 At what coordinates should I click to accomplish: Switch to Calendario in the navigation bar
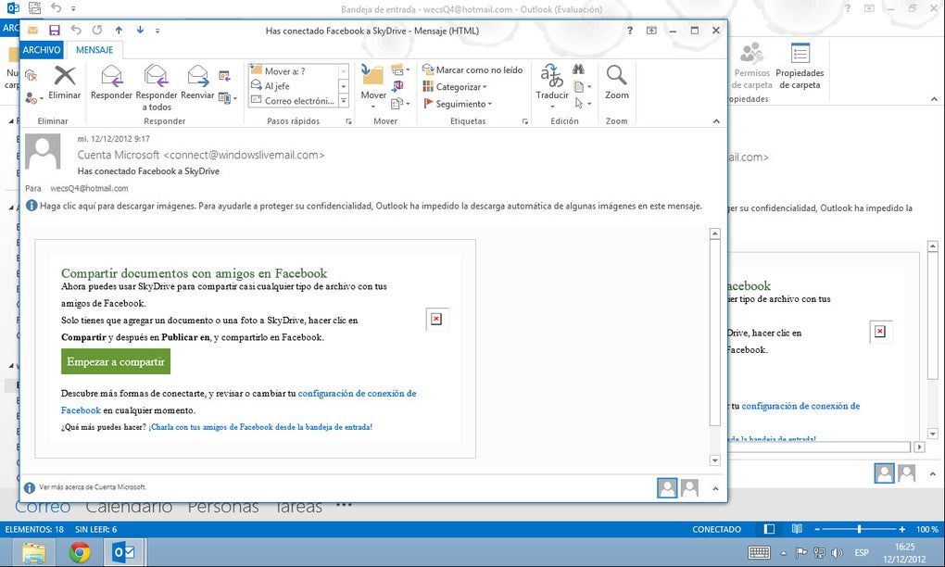click(x=129, y=508)
